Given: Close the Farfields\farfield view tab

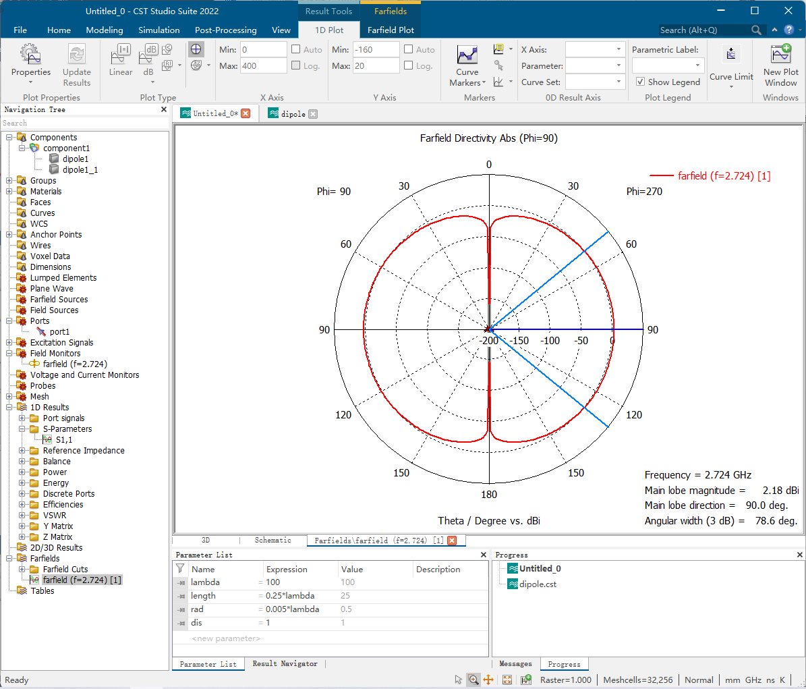Looking at the screenshot, I should point(452,541).
